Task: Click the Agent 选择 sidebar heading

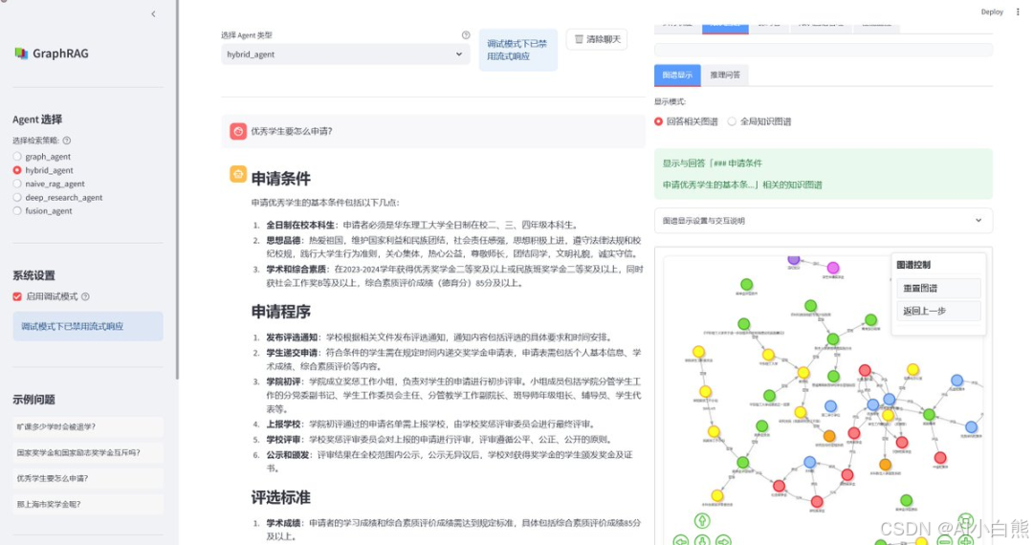Action: pos(37,120)
